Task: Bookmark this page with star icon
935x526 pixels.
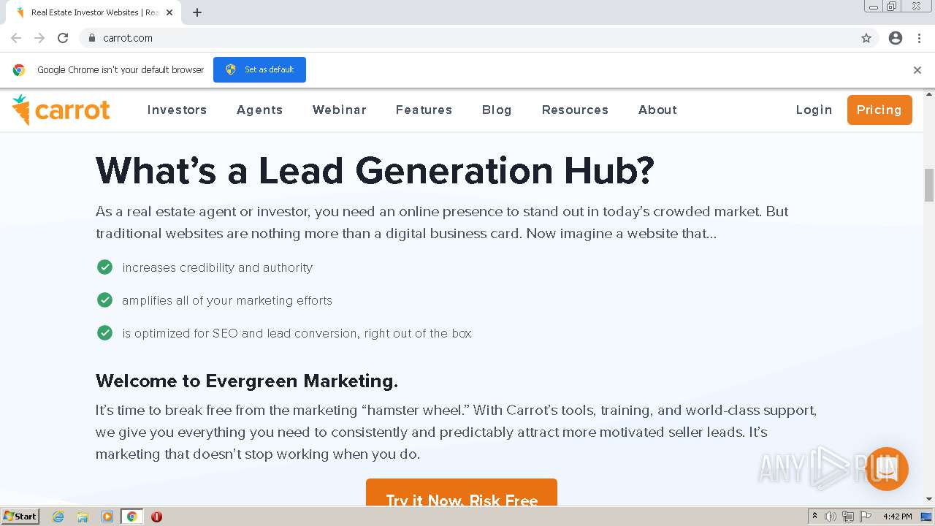Action: coord(866,38)
